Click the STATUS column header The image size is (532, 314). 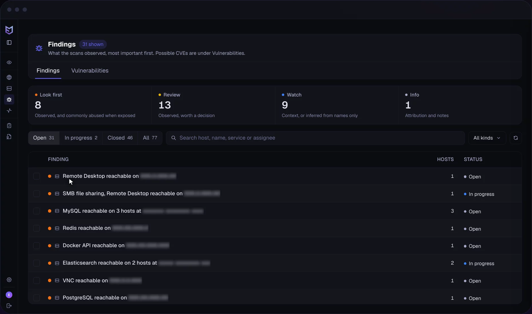point(473,159)
